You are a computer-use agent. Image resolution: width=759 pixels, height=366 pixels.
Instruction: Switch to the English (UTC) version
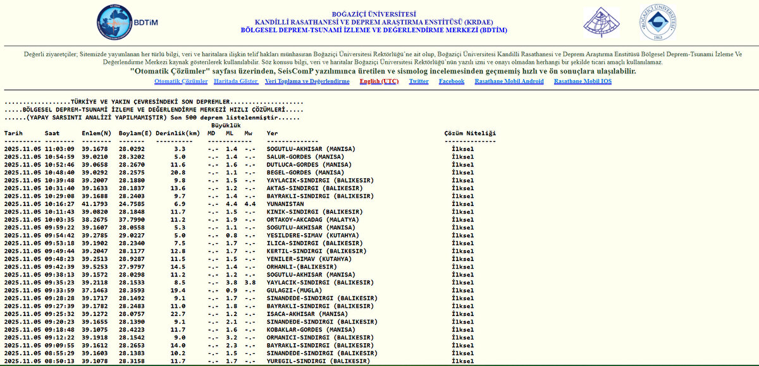click(x=379, y=82)
